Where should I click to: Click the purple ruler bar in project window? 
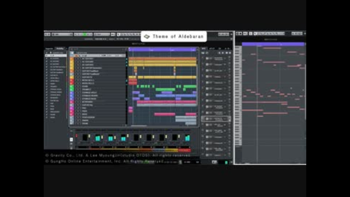163,49
